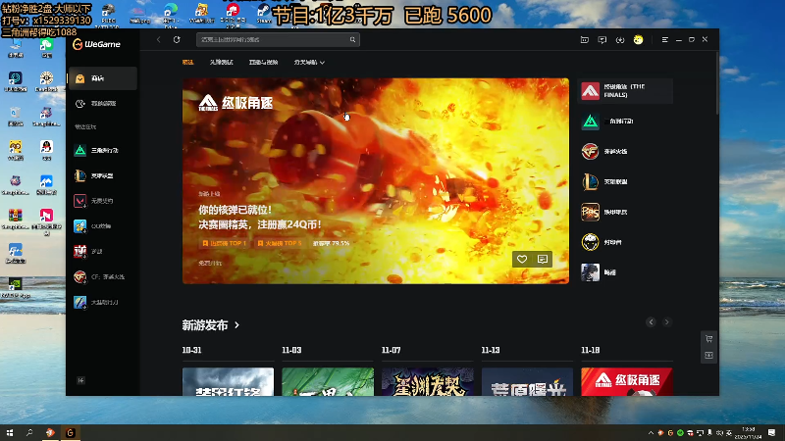Click the shopping cart floating icon at right
The width and height of the screenshot is (785, 441).
tap(708, 338)
